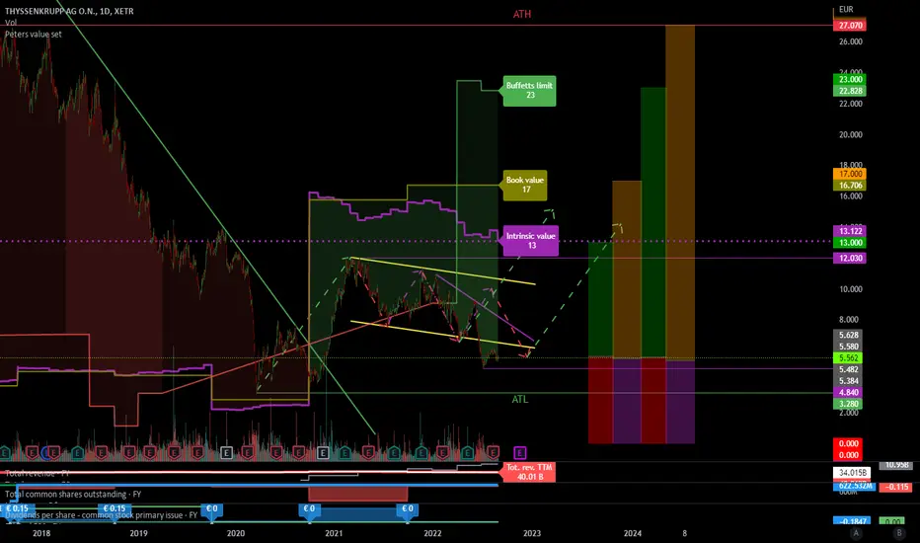Click Dividends per share legend text
Screen dimensions: 920x543
pyautogui.click(x=102, y=514)
